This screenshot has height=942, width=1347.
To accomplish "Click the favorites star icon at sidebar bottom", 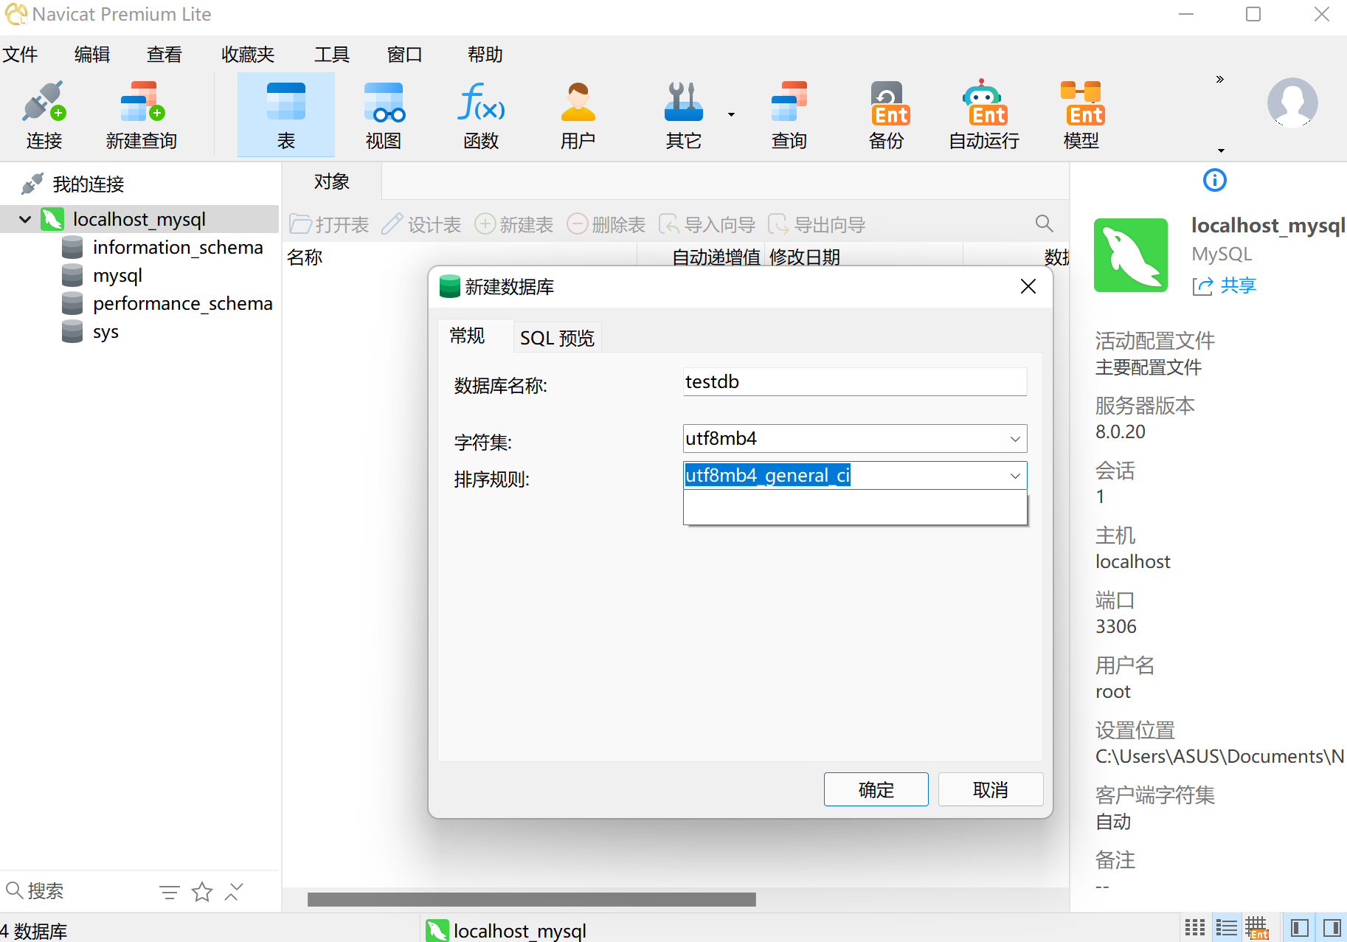I will [x=202, y=893].
